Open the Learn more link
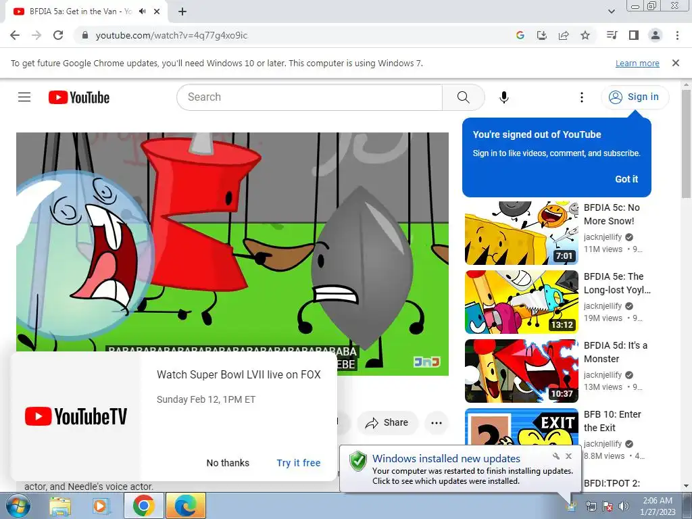This screenshot has width=692, height=519. tap(637, 63)
